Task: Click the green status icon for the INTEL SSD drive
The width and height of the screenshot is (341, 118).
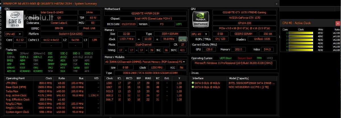Action: point(193,83)
